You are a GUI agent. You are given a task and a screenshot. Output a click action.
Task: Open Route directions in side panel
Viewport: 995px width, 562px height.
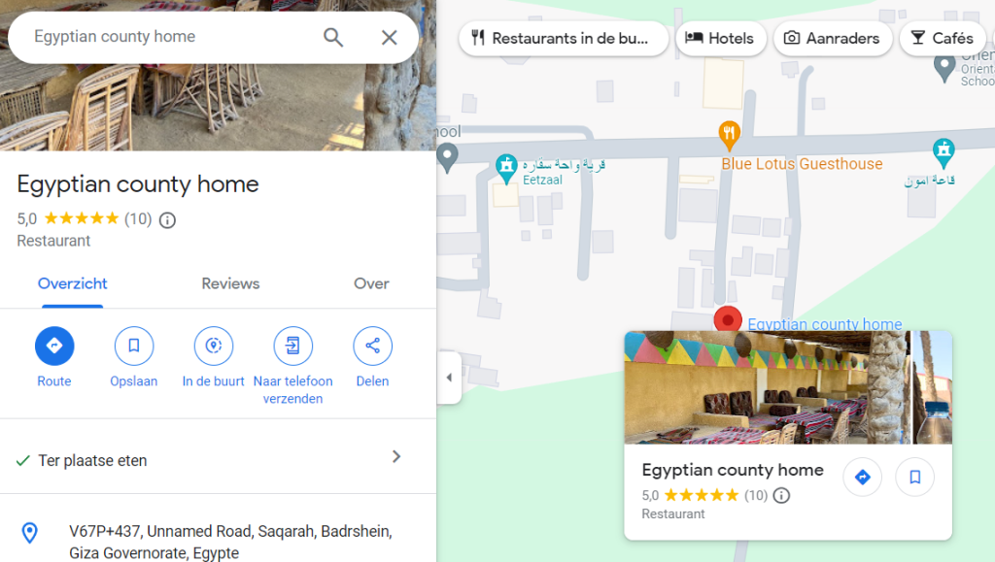pyautogui.click(x=54, y=346)
